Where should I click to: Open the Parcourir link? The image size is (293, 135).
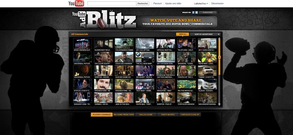[157, 3]
